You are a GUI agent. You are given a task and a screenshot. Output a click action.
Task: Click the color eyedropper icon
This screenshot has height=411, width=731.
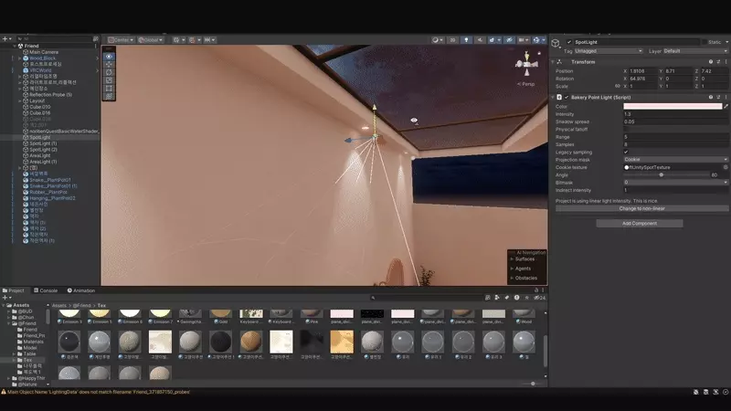coord(726,106)
